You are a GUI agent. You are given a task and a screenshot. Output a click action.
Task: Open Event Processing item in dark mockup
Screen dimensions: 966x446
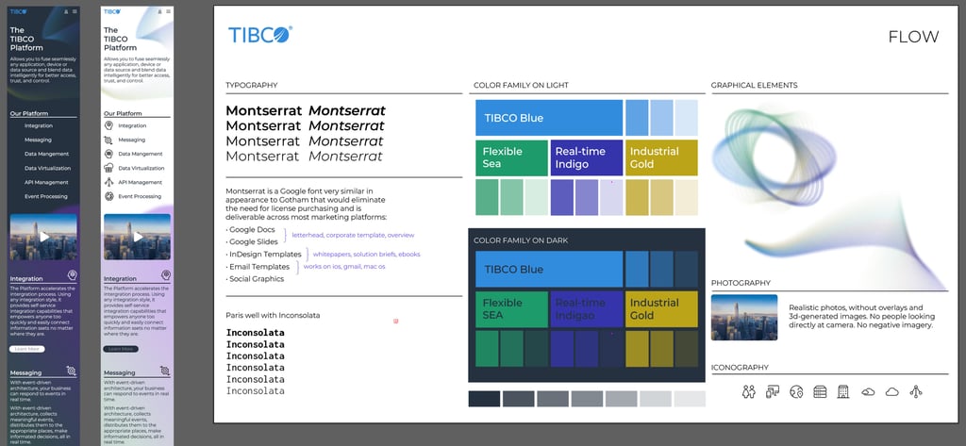pos(45,196)
